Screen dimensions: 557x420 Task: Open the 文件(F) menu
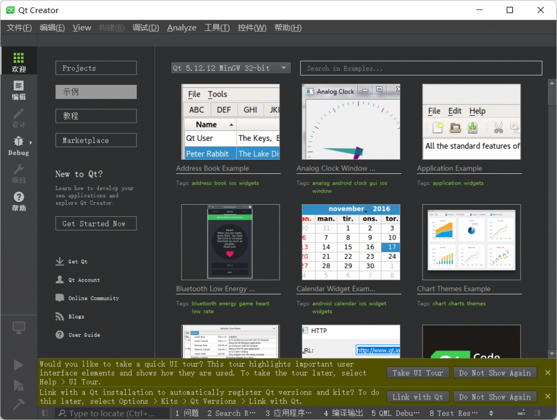click(x=19, y=28)
